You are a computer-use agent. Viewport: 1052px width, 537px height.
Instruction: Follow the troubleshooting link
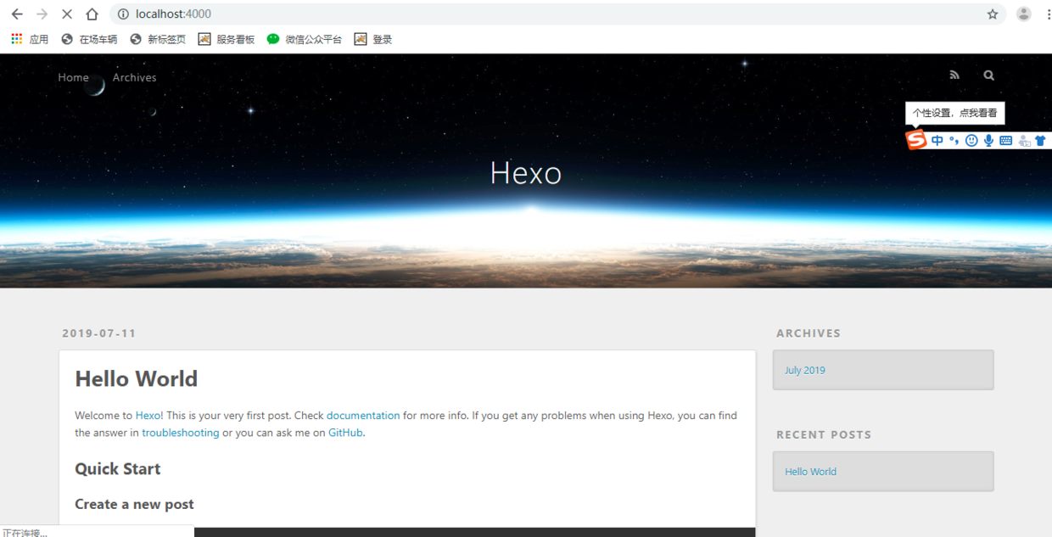tap(181, 433)
